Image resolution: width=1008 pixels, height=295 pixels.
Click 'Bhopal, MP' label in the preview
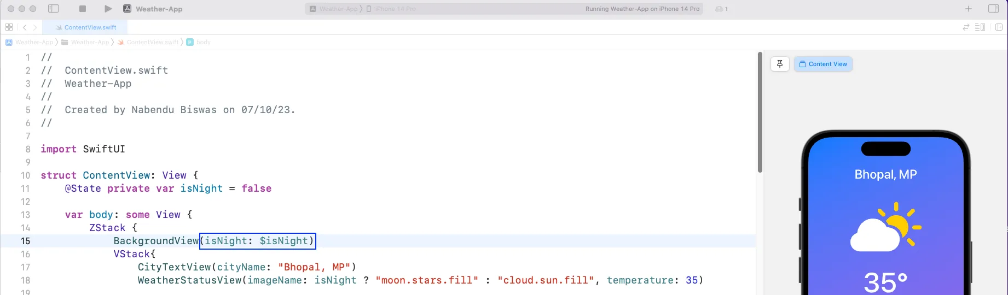point(885,175)
